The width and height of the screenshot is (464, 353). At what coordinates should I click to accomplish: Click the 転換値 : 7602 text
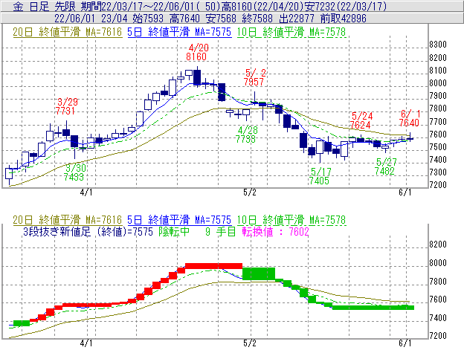275,232
